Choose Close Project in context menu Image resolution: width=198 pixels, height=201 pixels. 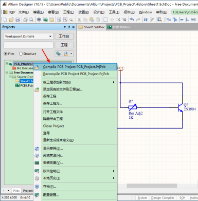click(75, 126)
